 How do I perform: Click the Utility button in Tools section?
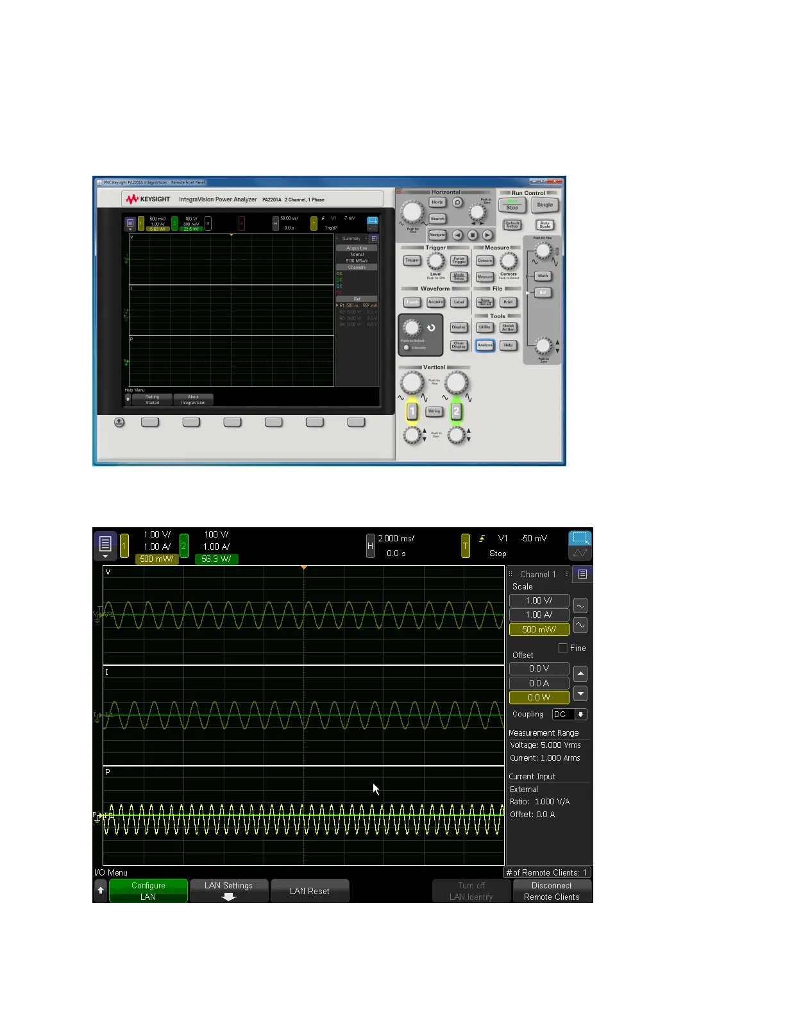click(485, 327)
